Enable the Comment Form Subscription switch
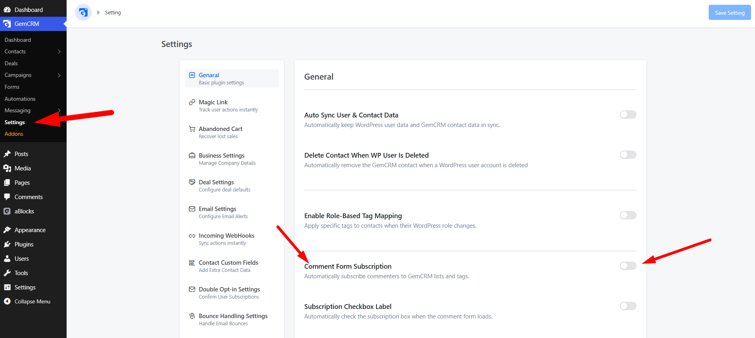 (x=628, y=266)
